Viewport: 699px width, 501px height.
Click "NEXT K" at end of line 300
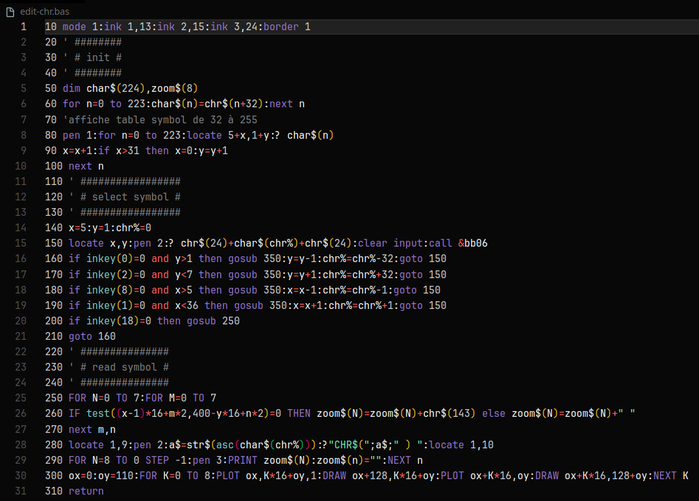click(x=671, y=475)
